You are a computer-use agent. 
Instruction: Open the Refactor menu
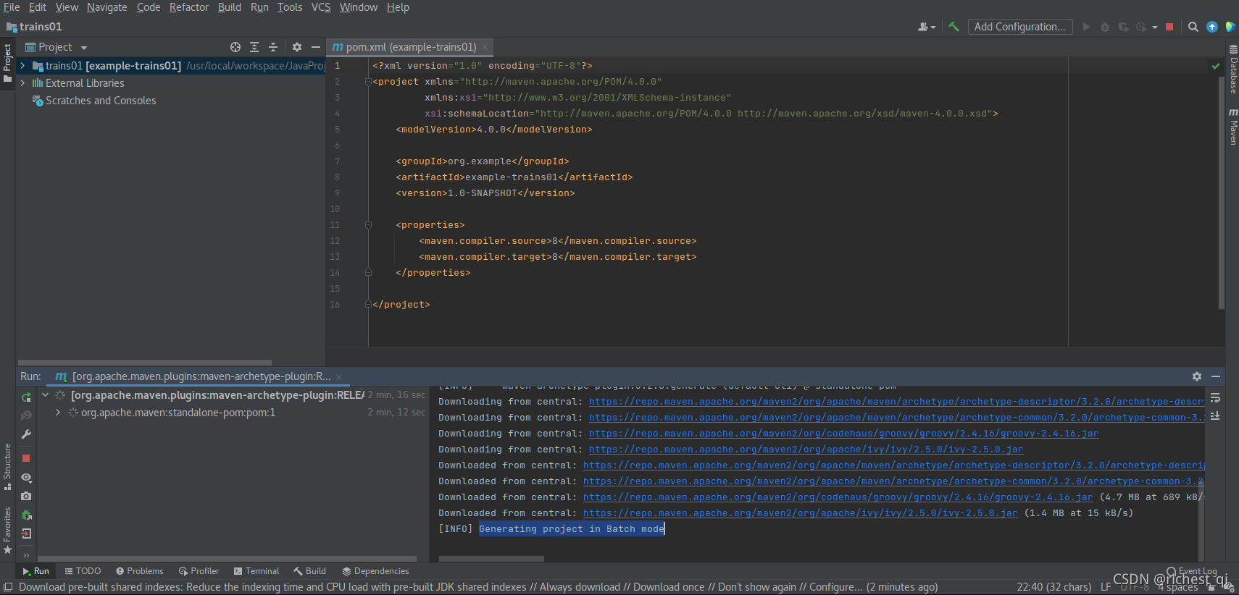click(x=189, y=7)
